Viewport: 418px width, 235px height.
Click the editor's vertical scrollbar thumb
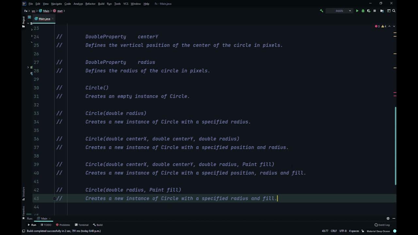click(x=395, y=146)
